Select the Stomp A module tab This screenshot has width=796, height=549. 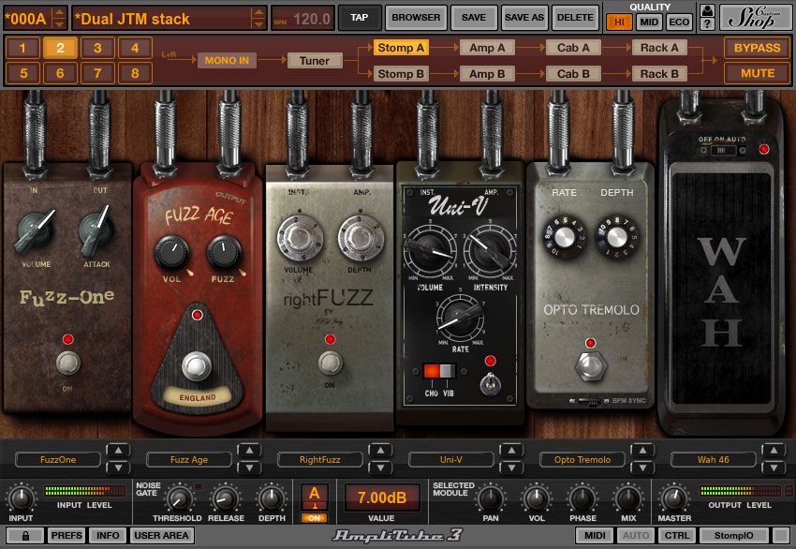coord(401,48)
